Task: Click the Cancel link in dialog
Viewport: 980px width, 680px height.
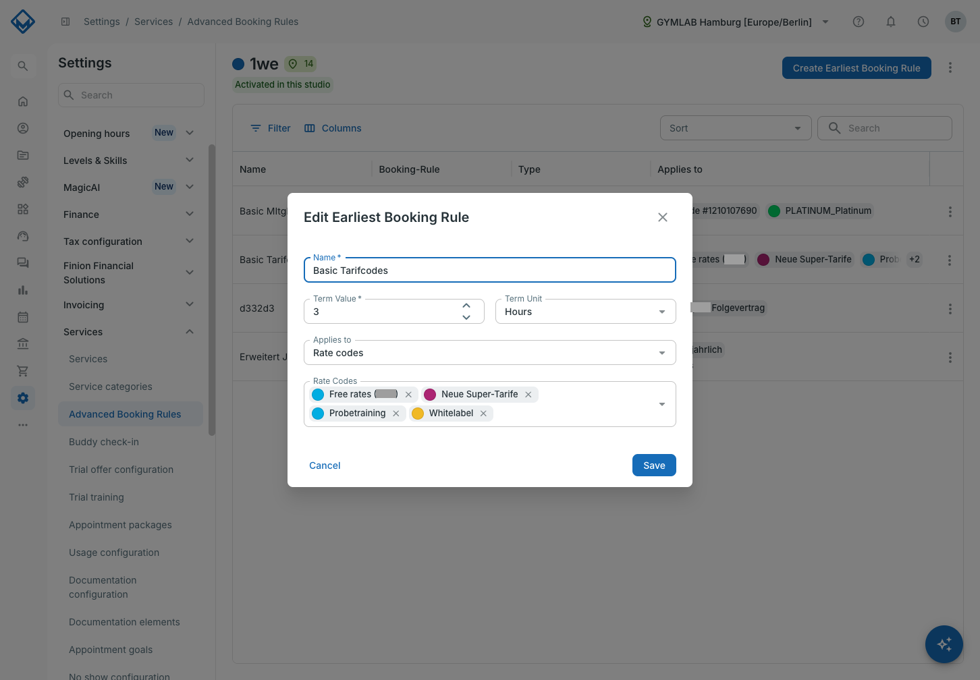Action: coord(325,465)
